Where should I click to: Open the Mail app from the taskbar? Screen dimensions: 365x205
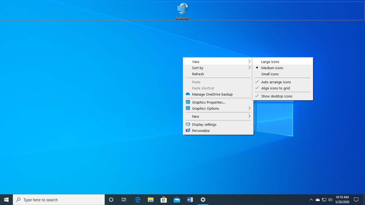(x=177, y=200)
